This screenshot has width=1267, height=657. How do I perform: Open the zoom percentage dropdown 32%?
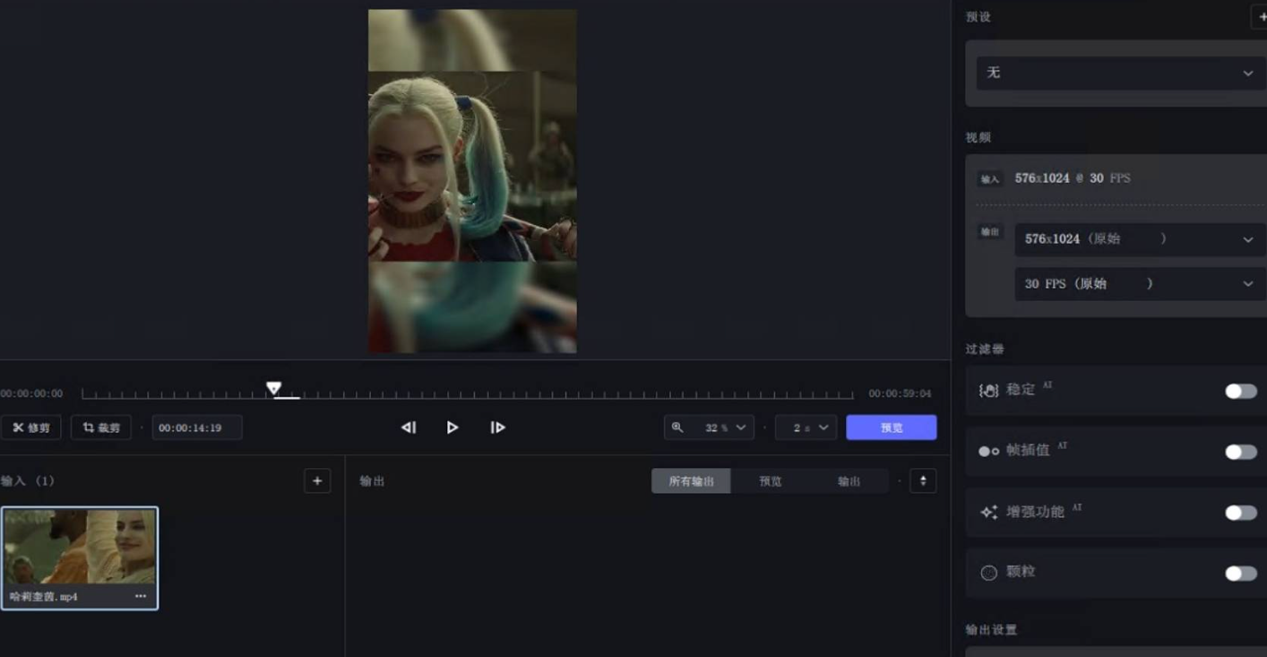click(x=724, y=428)
